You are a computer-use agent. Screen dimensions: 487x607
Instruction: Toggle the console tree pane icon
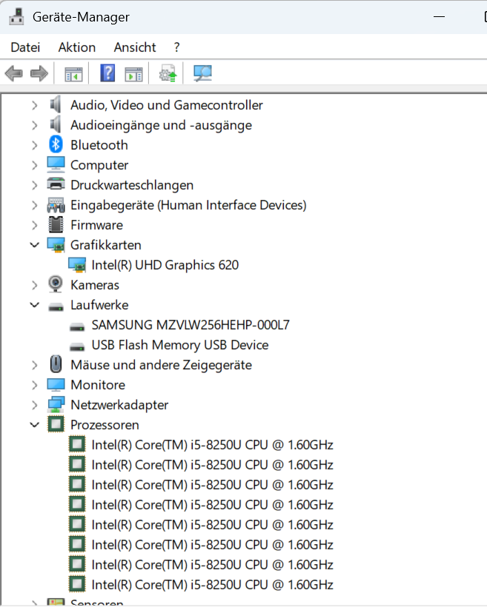click(x=73, y=73)
